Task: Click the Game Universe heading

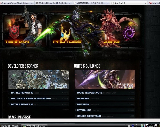Action: (19, 117)
